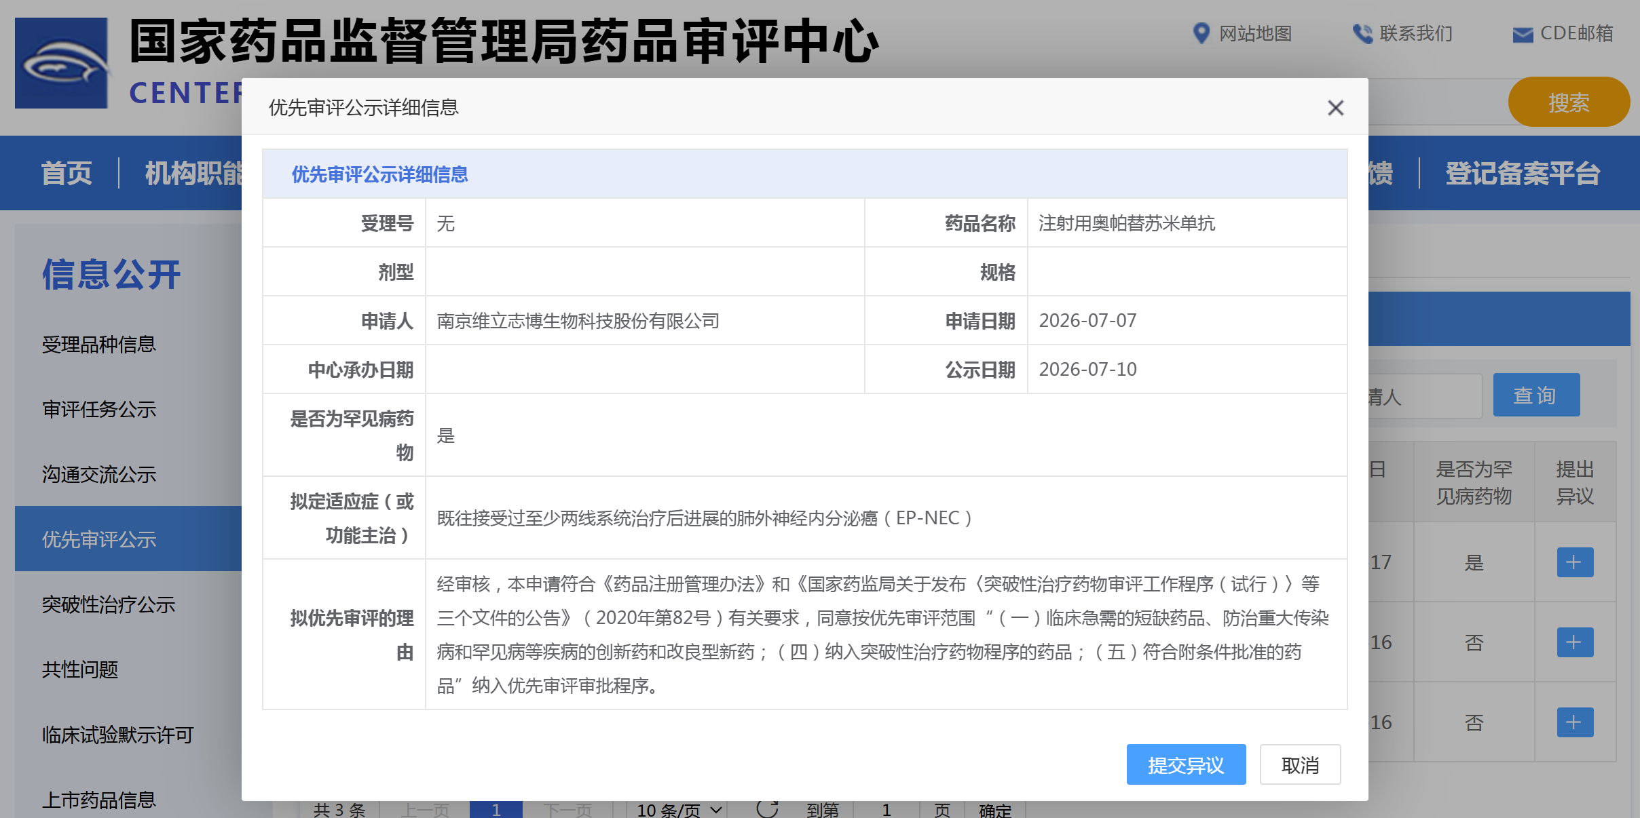Click the 公示日期 value 2026-07-10
This screenshot has width=1640, height=818.
point(1088,370)
